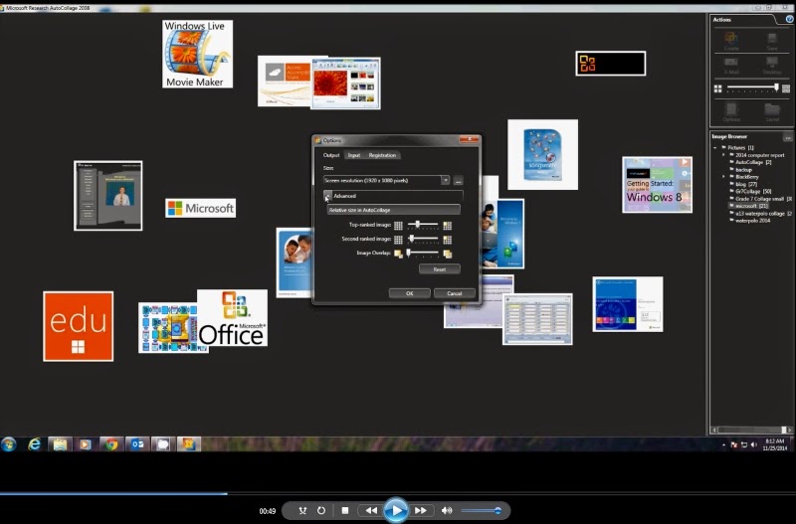Screen dimensions: 796x524
Task: Select the AutoCollage [2] folder
Action: pyautogui.click(x=753, y=162)
